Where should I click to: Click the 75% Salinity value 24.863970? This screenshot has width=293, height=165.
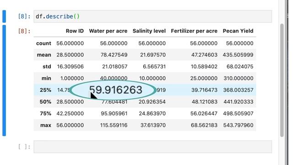pos(152,113)
